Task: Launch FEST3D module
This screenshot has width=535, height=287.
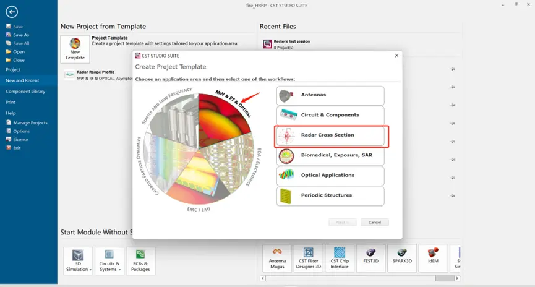Action: click(370, 259)
